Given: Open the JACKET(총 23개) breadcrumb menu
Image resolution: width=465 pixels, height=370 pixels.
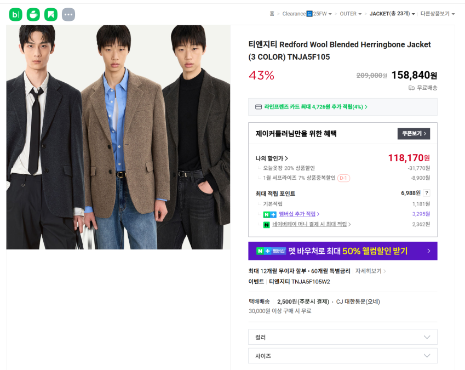Looking at the screenshot, I should [392, 14].
